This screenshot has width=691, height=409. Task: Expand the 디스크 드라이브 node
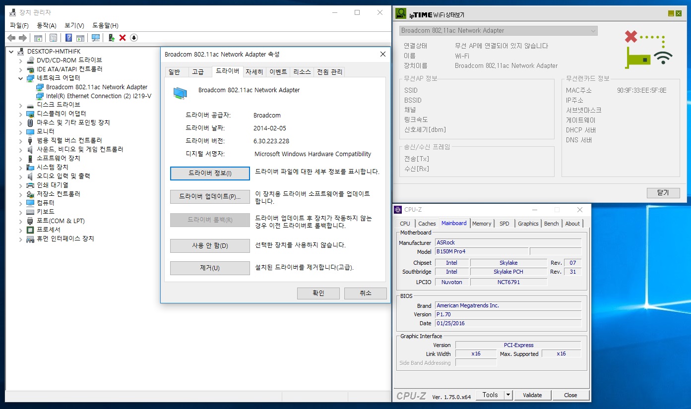(21, 105)
